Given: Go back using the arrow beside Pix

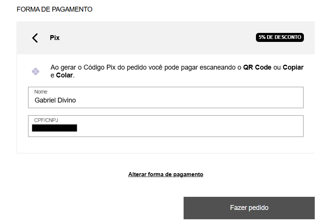Looking at the screenshot, I should (x=35, y=38).
